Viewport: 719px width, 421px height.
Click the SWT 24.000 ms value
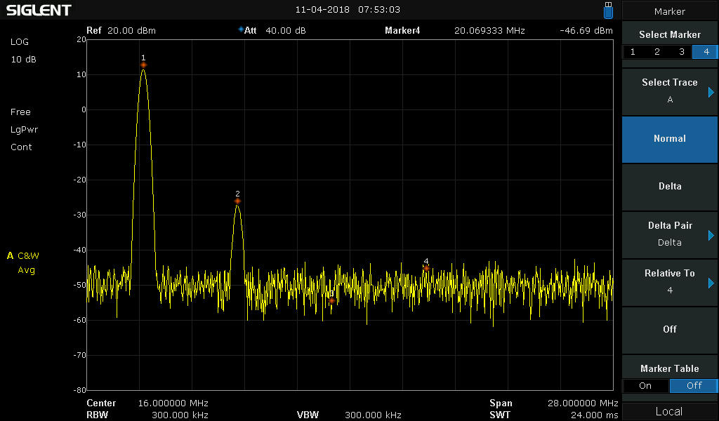pyautogui.click(x=594, y=415)
